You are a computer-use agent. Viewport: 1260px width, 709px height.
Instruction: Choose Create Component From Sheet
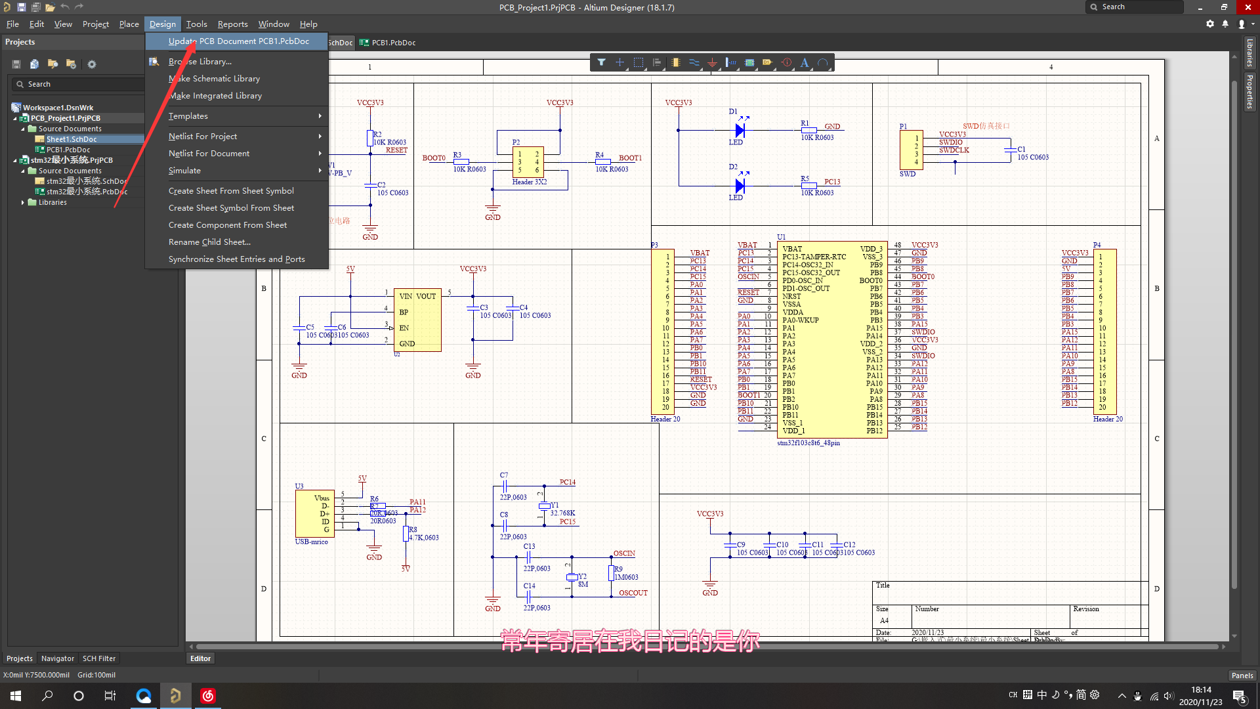pyautogui.click(x=237, y=225)
